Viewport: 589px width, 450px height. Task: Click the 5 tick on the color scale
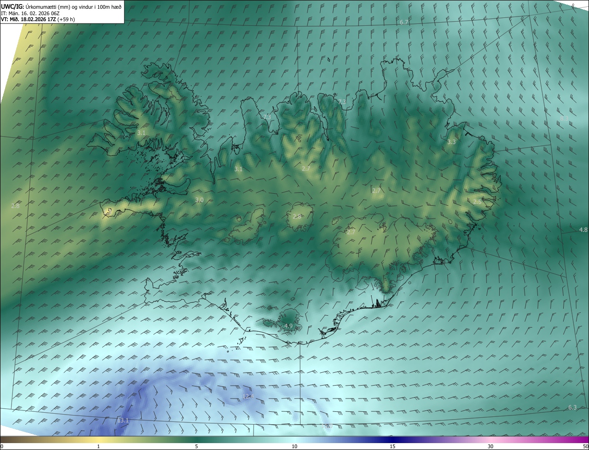point(196,446)
